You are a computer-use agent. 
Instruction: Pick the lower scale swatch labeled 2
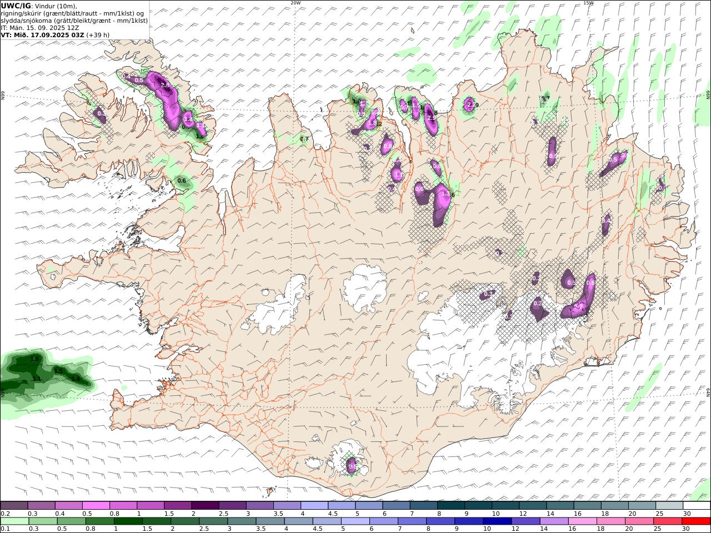185,521
